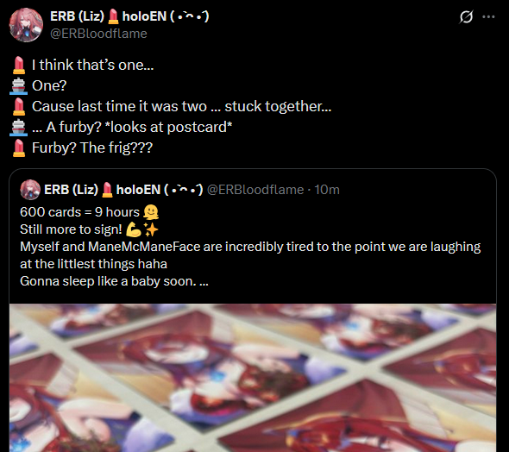The width and height of the screenshot is (509, 452).
Task: Select the melting face emoji after '9 hours'
Action: (x=151, y=212)
